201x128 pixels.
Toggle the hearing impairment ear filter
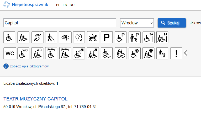(37, 38)
